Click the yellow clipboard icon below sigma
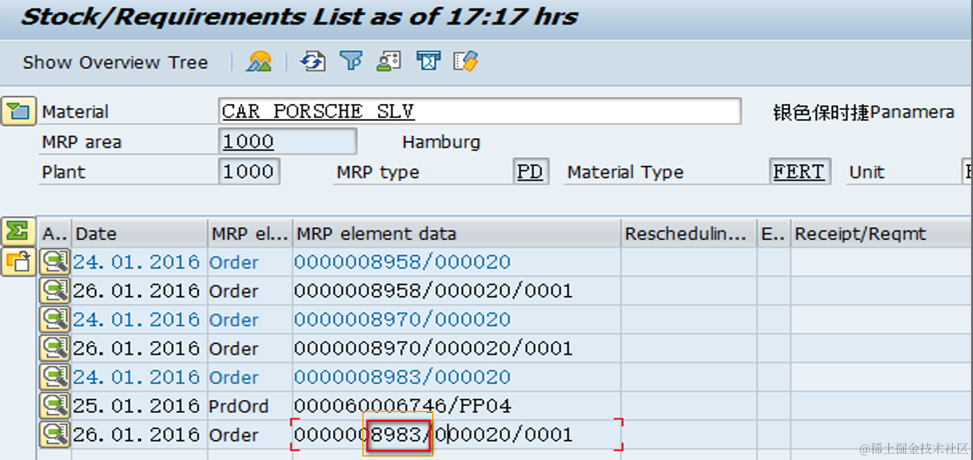Screen dimensions: 973x460 click(x=17, y=261)
